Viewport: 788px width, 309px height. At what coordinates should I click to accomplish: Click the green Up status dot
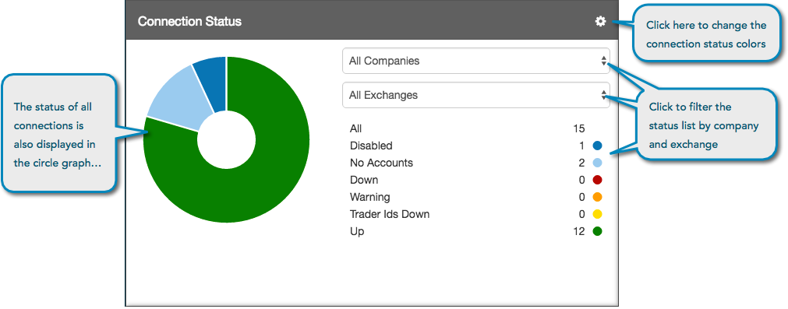pos(598,231)
